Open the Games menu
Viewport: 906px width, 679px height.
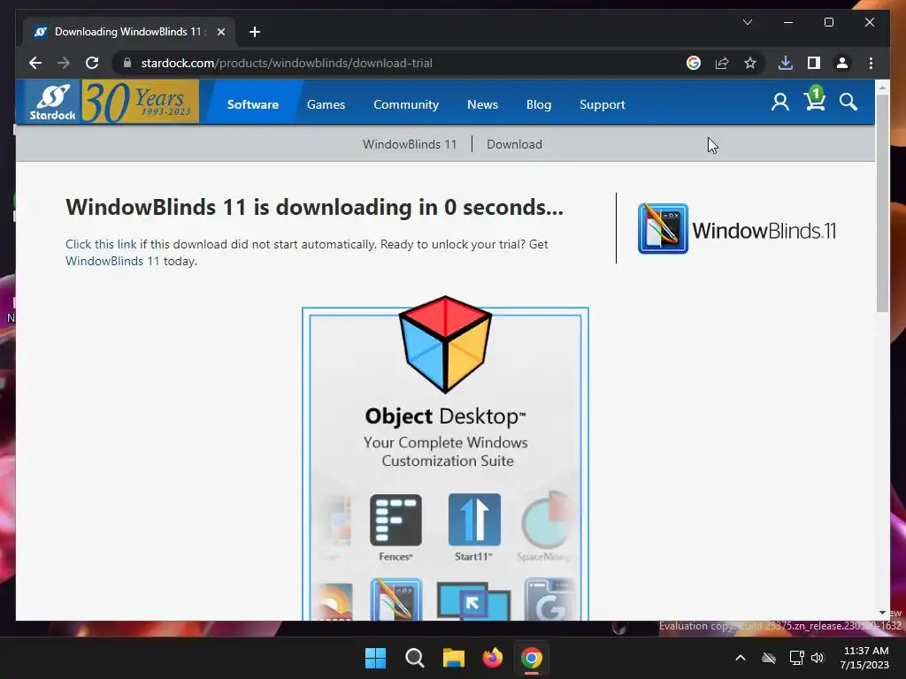326,104
